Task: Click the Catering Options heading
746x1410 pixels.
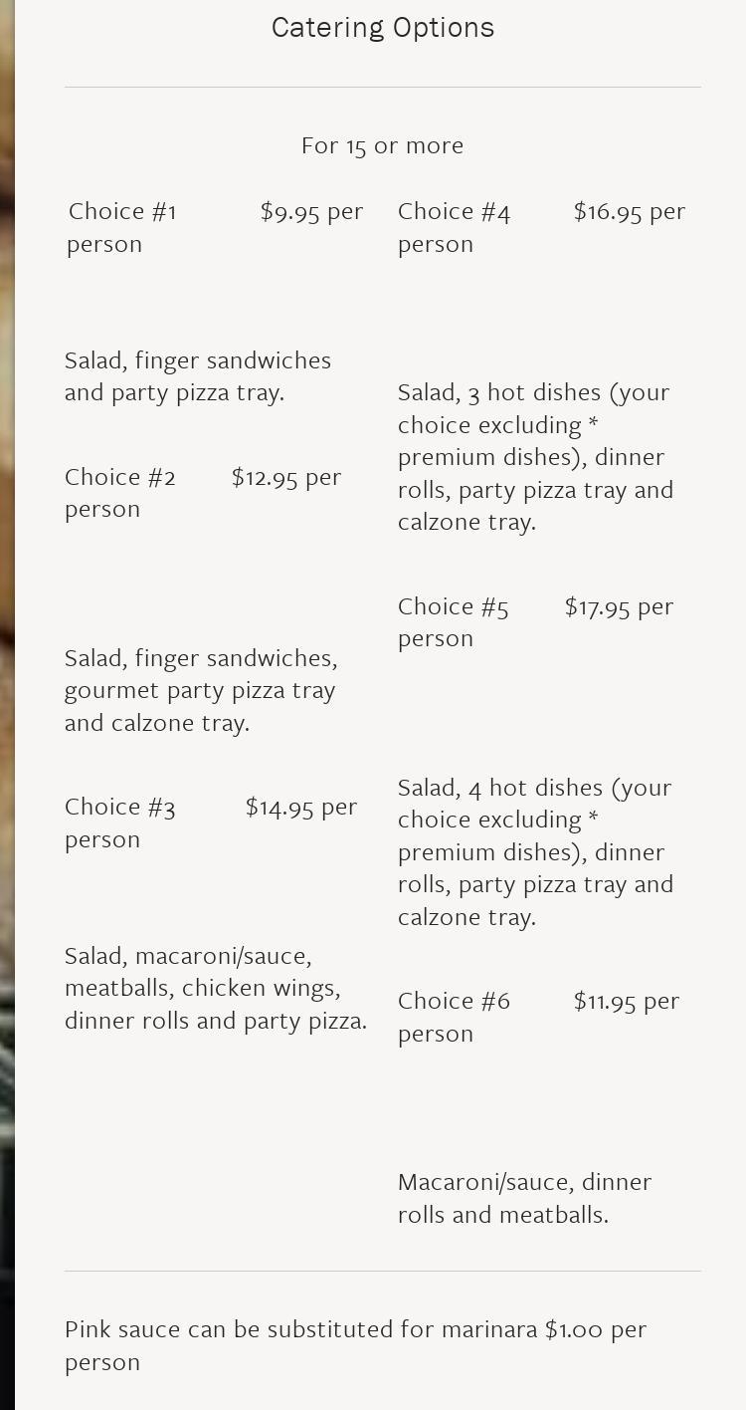Action: [383, 28]
